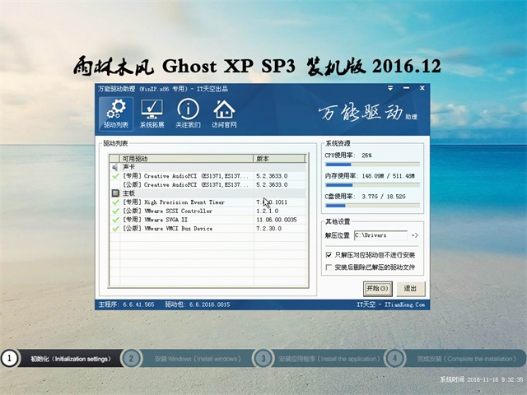Enable 安装后删除已解压的驱动文件 checkbox
Screen dimensions: 527x395
[329, 267]
